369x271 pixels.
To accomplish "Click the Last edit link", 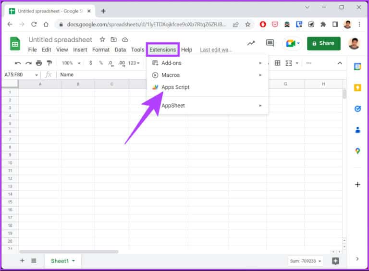I will [x=216, y=49].
